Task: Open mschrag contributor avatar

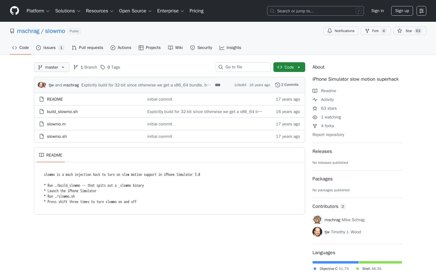Action: (x=317, y=220)
